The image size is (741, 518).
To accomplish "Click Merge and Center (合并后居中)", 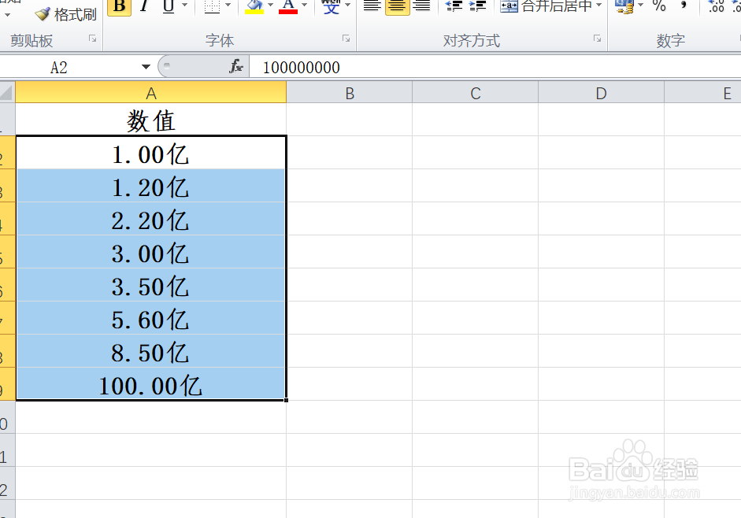I will coord(546,6).
